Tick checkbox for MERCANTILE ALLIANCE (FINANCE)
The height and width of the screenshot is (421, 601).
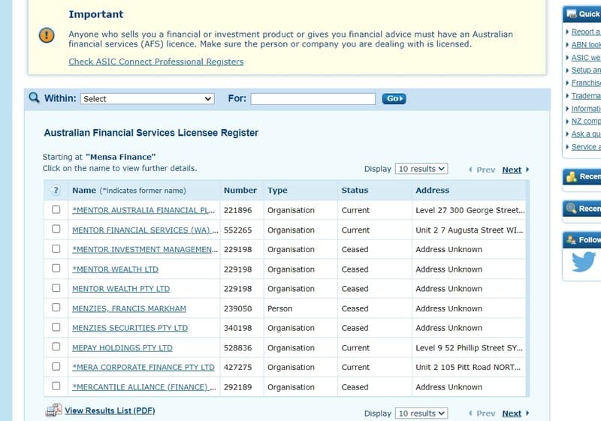[56, 386]
